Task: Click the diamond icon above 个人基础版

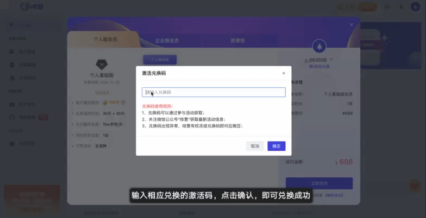Action: click(x=101, y=64)
